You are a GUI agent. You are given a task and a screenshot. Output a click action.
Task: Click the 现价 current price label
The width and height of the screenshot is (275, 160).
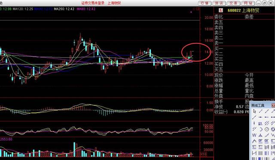219,75
